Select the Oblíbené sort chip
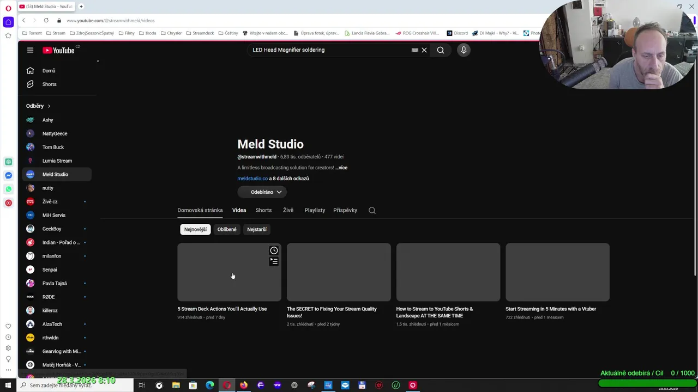698x392 pixels. pos(227,229)
